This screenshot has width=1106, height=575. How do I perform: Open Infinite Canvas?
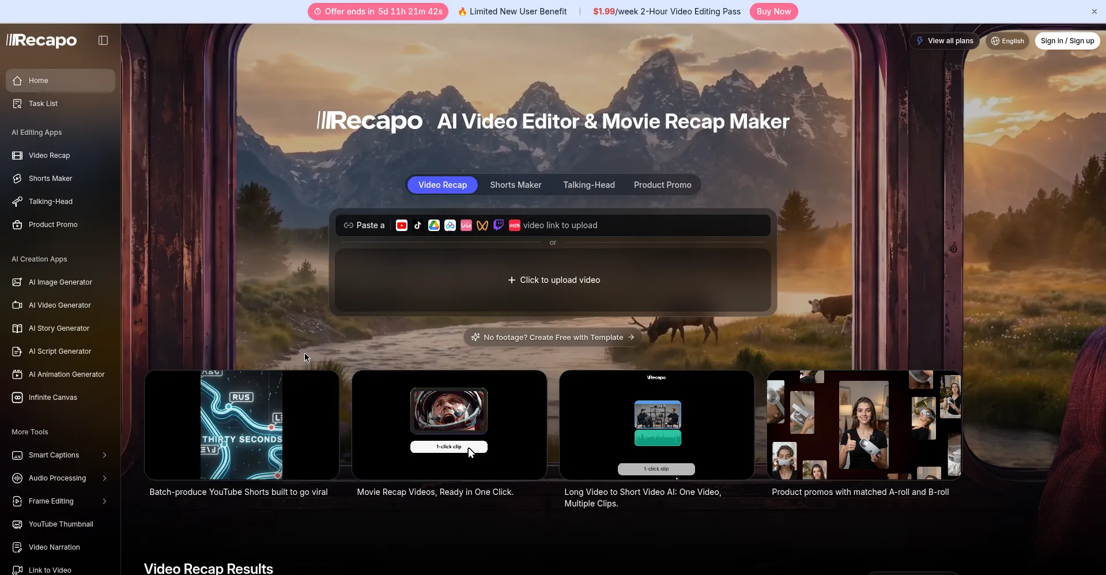(x=61, y=398)
